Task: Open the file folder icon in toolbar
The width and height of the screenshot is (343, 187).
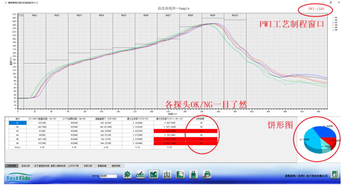Action: pyautogui.click(x=181, y=175)
